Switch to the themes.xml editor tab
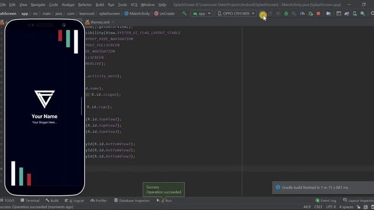Screen dimensions: 374x210 pyautogui.click(x=100, y=22)
